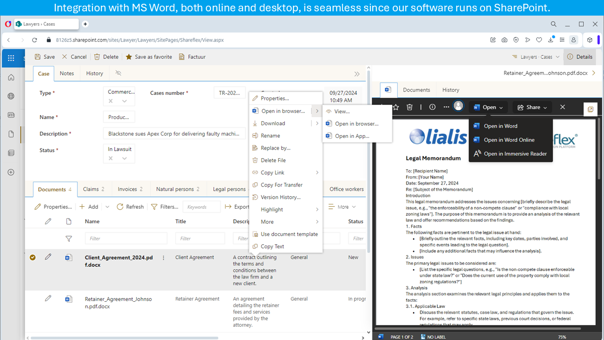Click the filter funnel icon in filter row

coord(68,238)
